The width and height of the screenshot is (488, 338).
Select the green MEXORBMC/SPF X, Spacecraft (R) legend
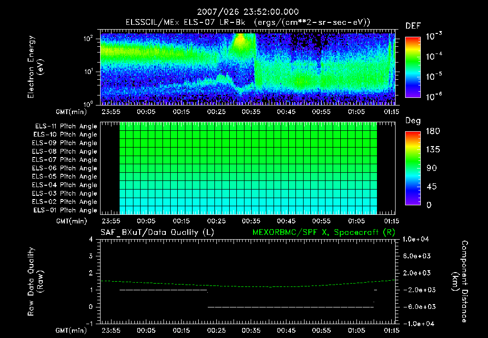[x=324, y=232]
